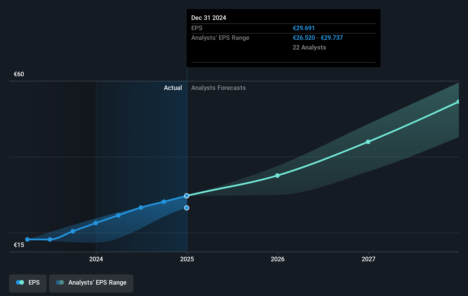Image resolution: width=468 pixels, height=296 pixels.
Task: Click the 2026 x-axis label
Action: (278, 259)
